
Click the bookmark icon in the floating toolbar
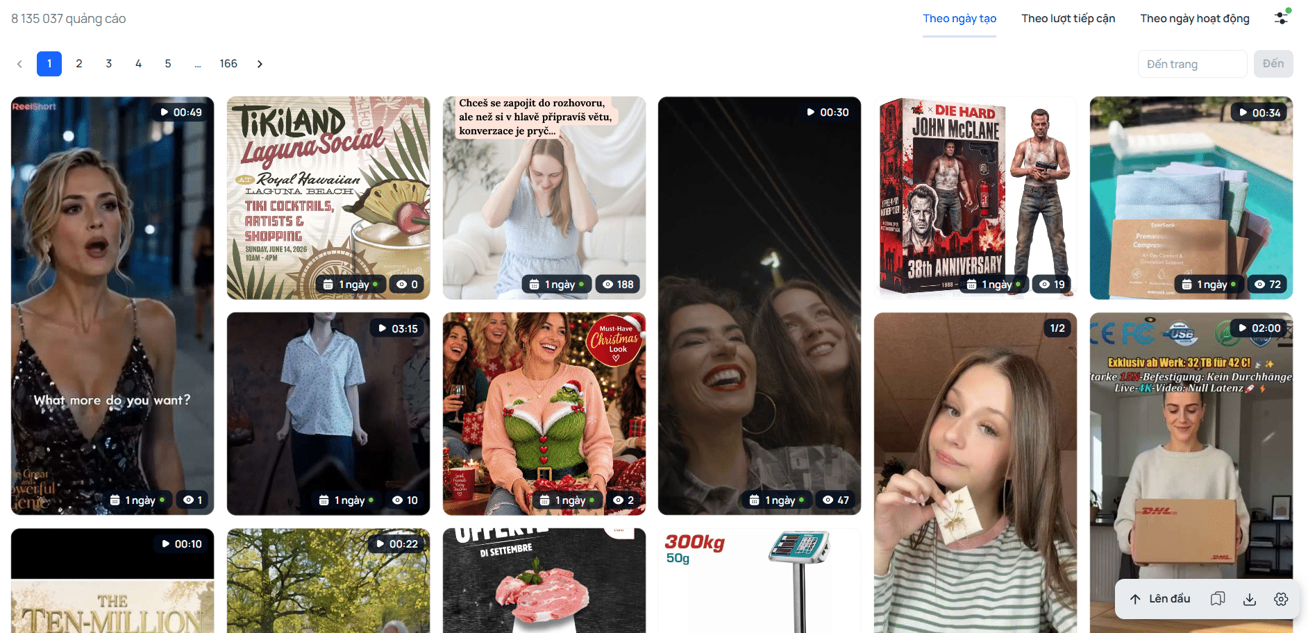tap(1218, 599)
